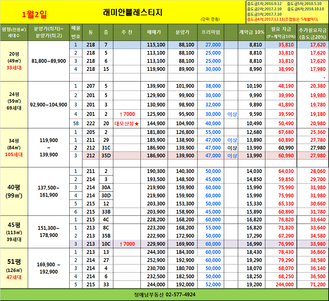
Task: Click the 층 cell 35B
Action: pyautogui.click(x=106, y=236)
